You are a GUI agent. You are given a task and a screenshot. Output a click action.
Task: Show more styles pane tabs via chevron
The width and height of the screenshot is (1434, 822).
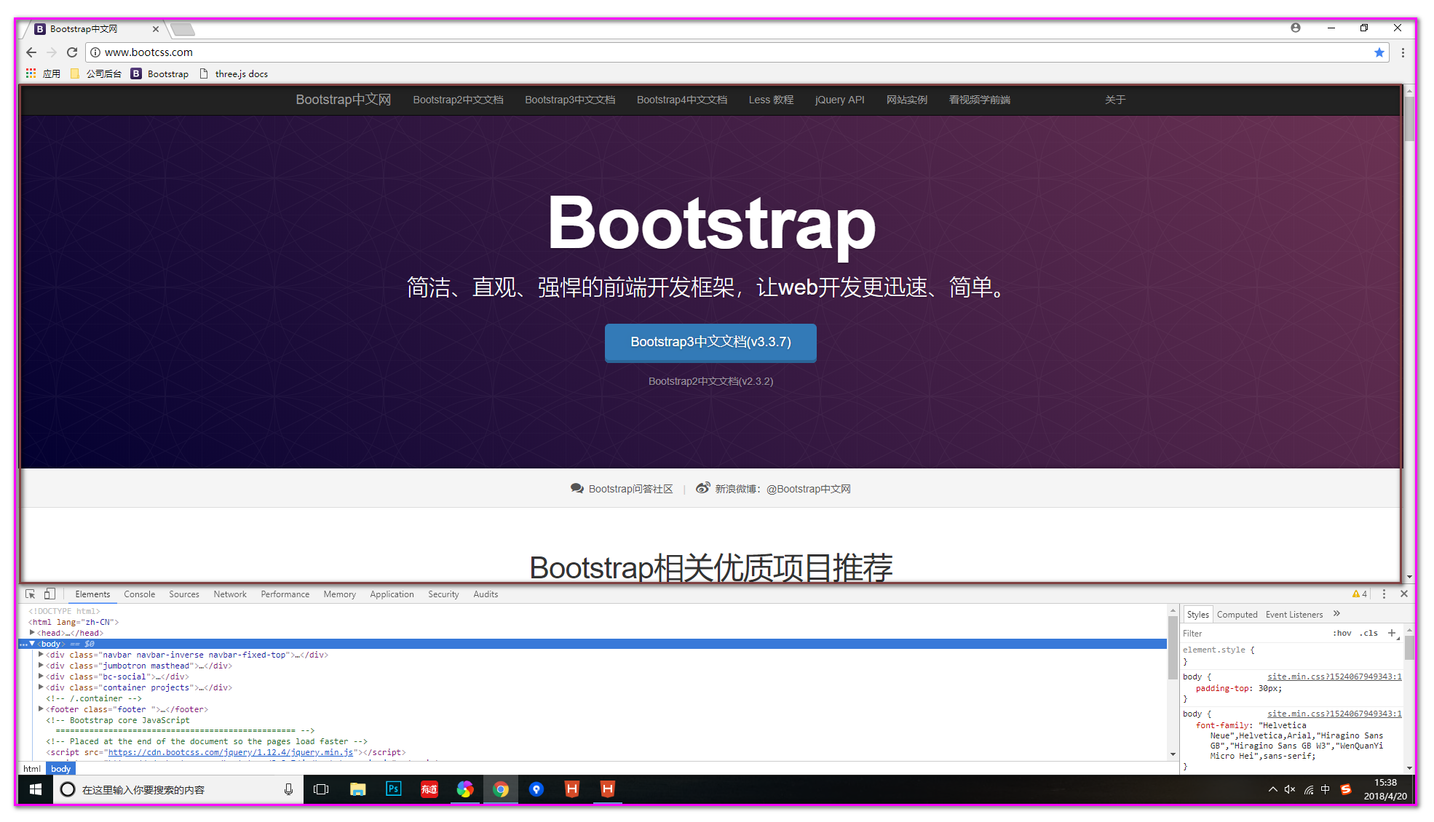coord(1336,614)
